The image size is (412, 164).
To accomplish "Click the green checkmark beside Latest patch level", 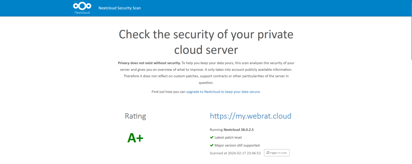I will [212, 137].
